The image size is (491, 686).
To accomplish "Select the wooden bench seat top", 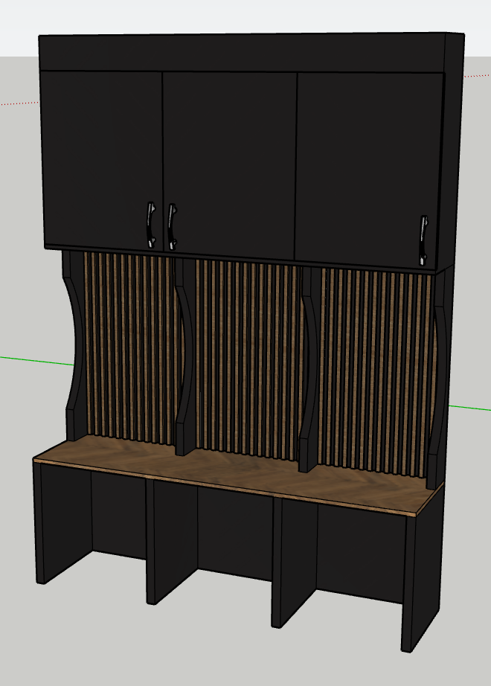I will [239, 475].
